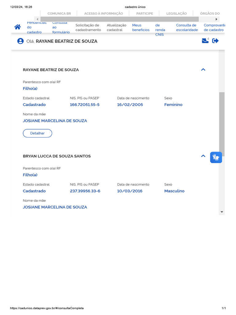Open PARTICIPE menu item
The width and height of the screenshot is (236, 315).
[145, 14]
